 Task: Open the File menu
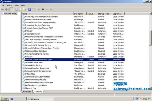(x=3, y=5)
